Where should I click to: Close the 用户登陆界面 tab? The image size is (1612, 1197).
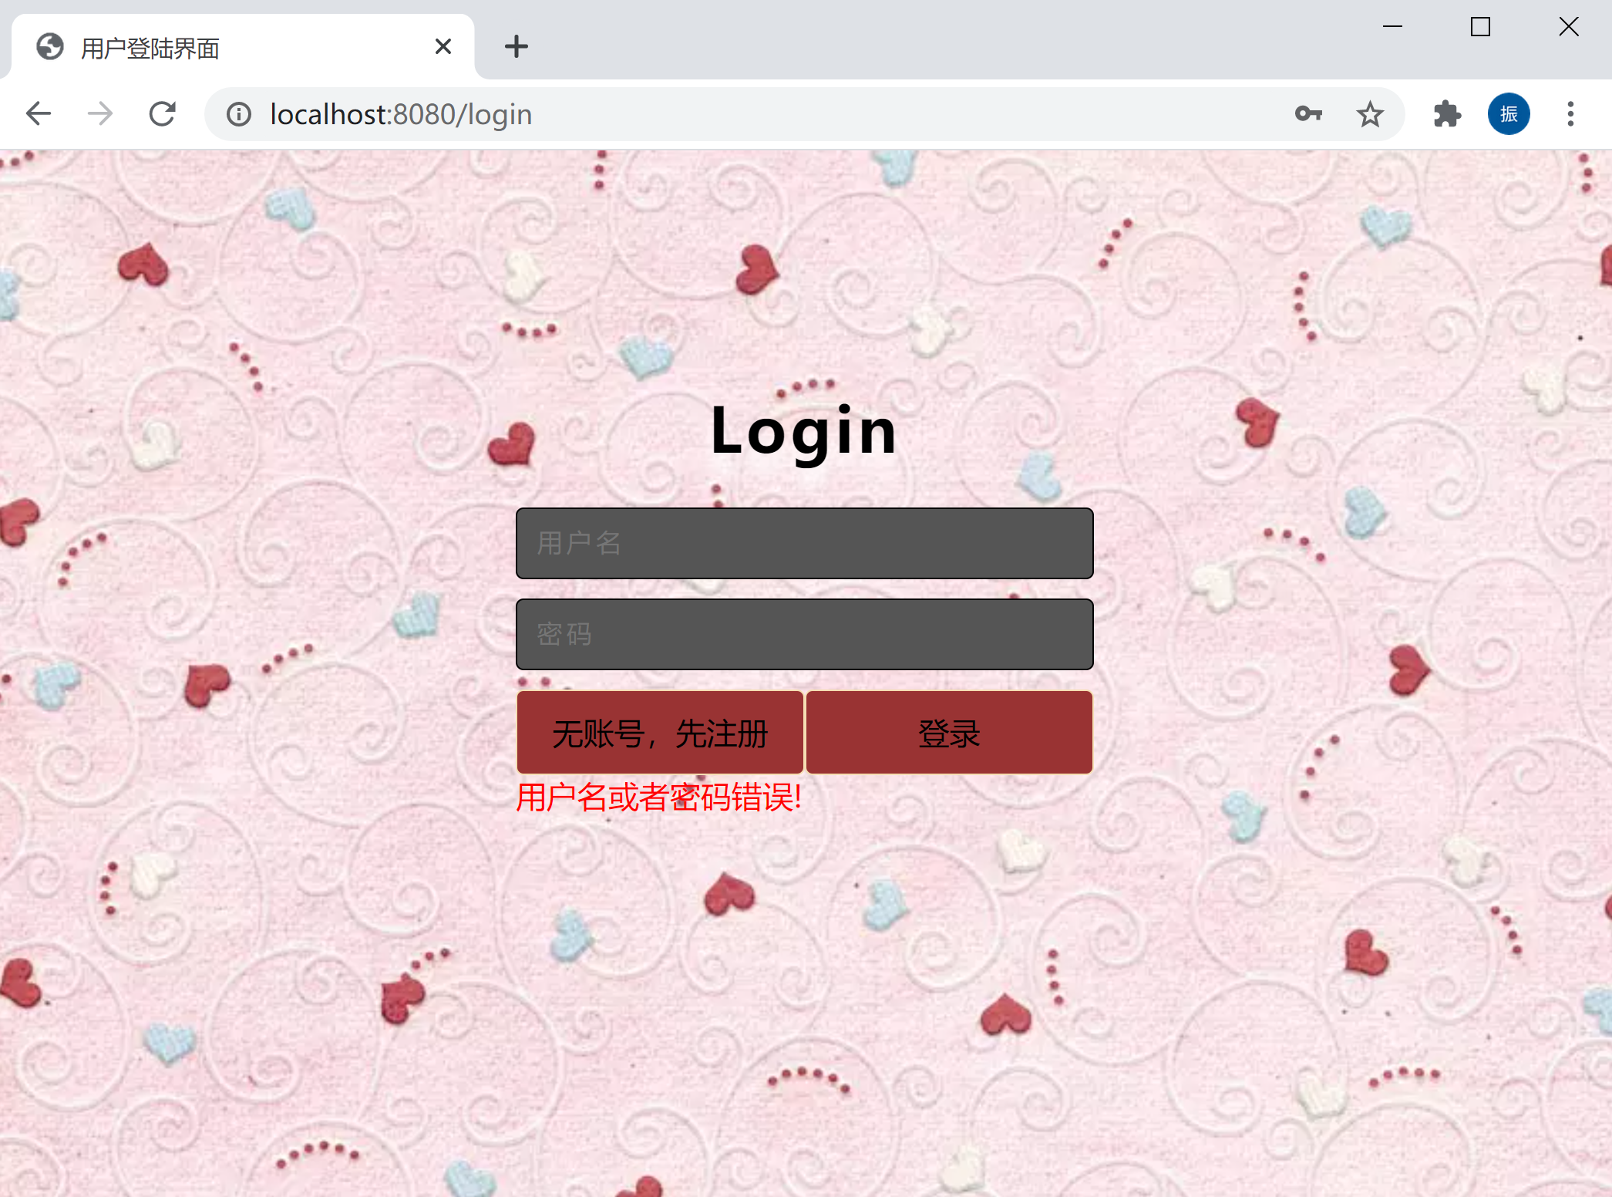(x=443, y=47)
